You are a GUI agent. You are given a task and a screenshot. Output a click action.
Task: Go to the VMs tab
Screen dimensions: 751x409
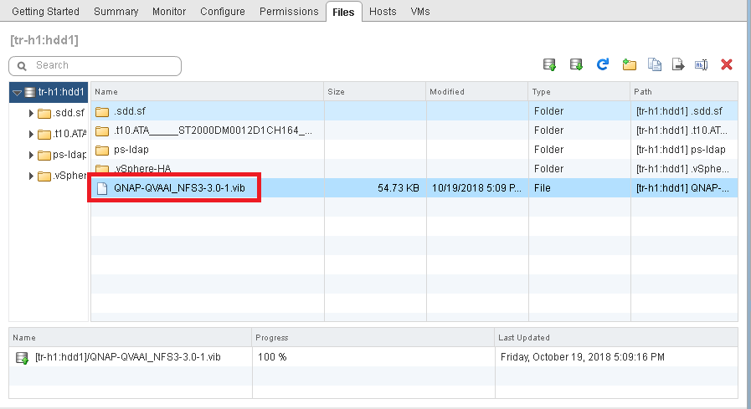[421, 12]
